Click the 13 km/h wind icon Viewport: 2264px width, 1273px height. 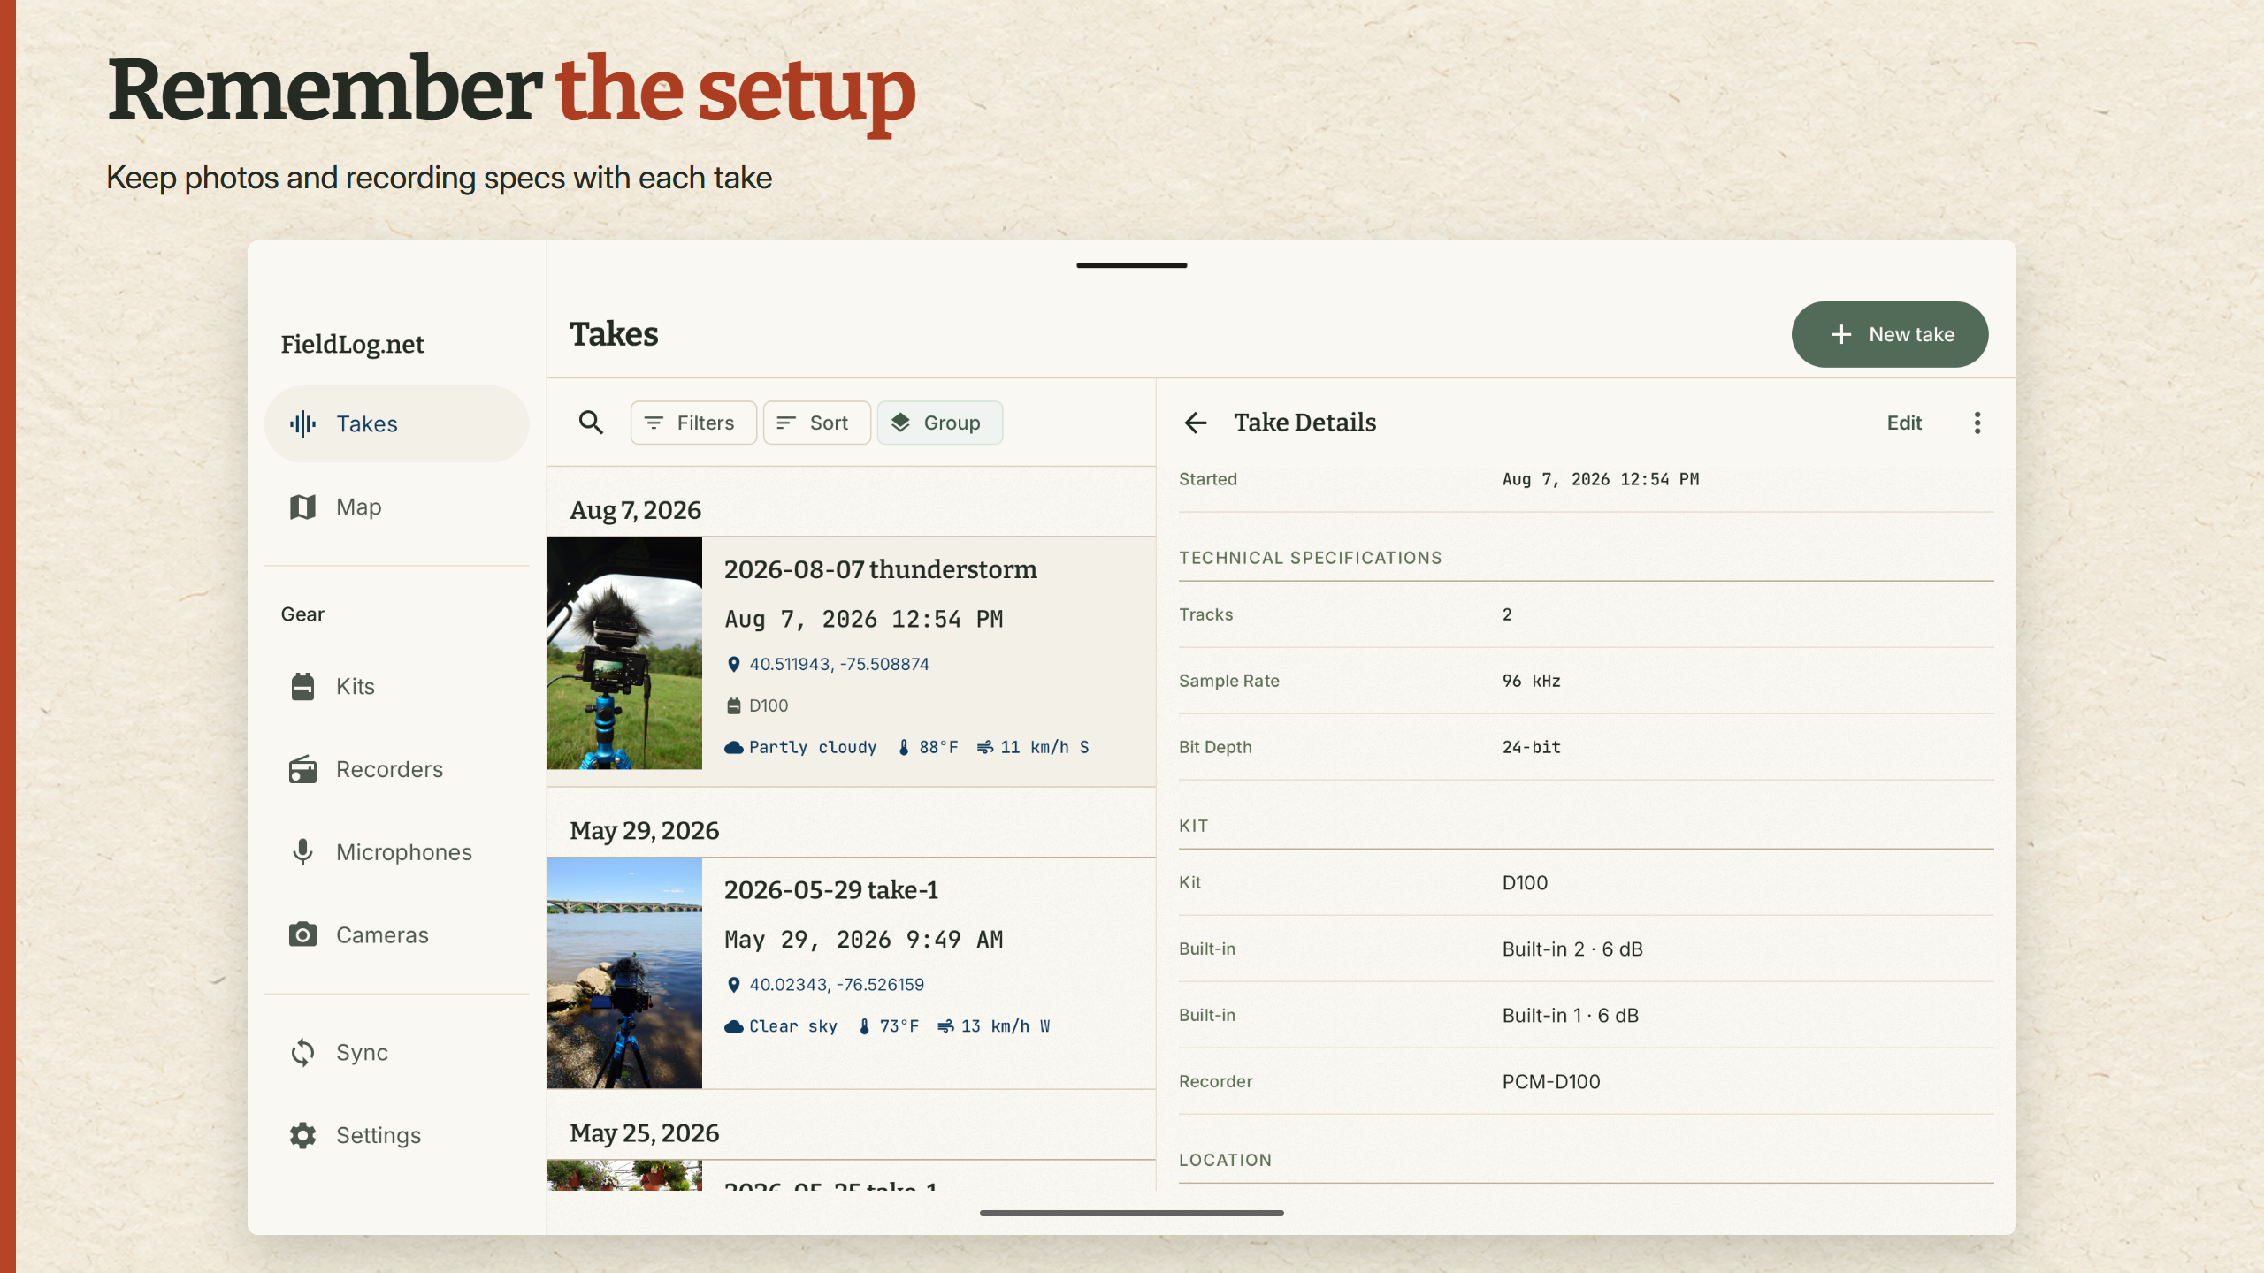945,1026
